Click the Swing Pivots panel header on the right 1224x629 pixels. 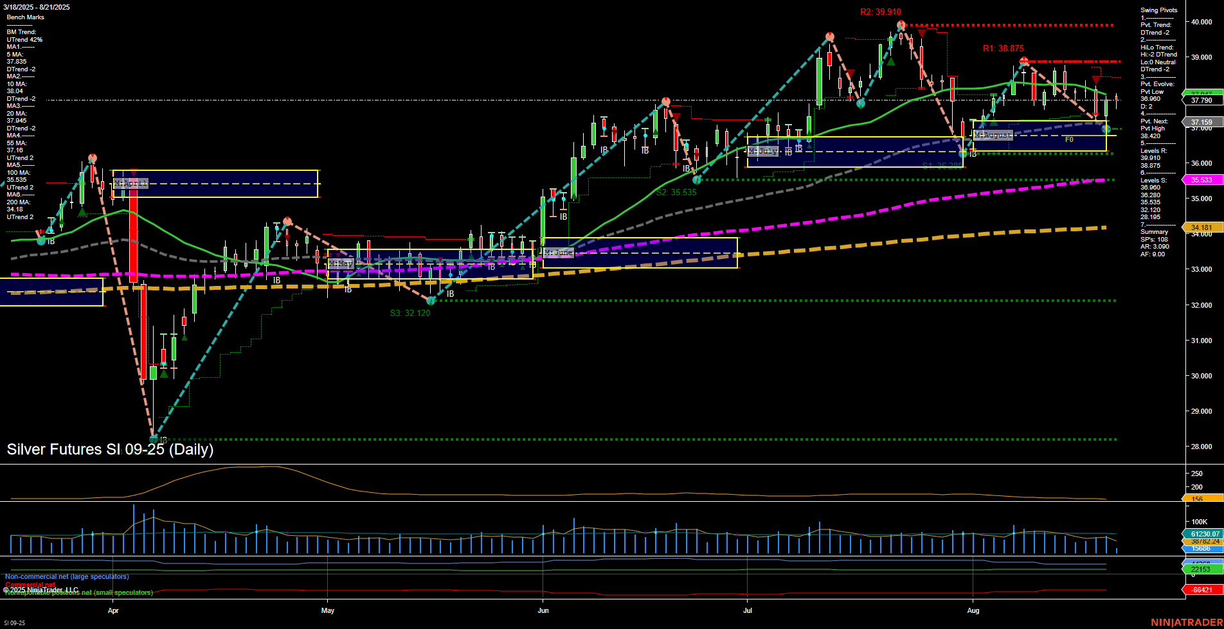[1158, 10]
